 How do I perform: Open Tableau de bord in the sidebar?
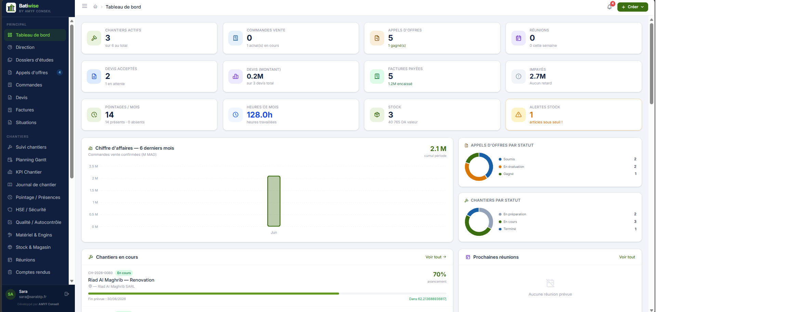(x=35, y=35)
